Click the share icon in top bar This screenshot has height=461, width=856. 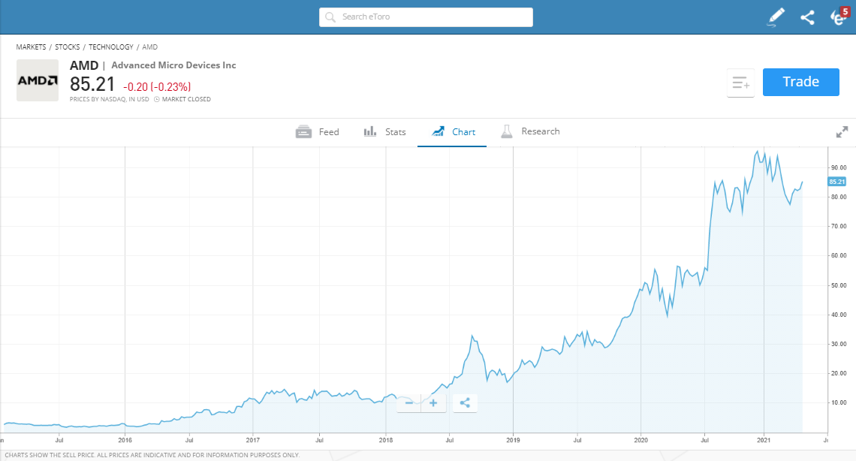click(x=807, y=17)
